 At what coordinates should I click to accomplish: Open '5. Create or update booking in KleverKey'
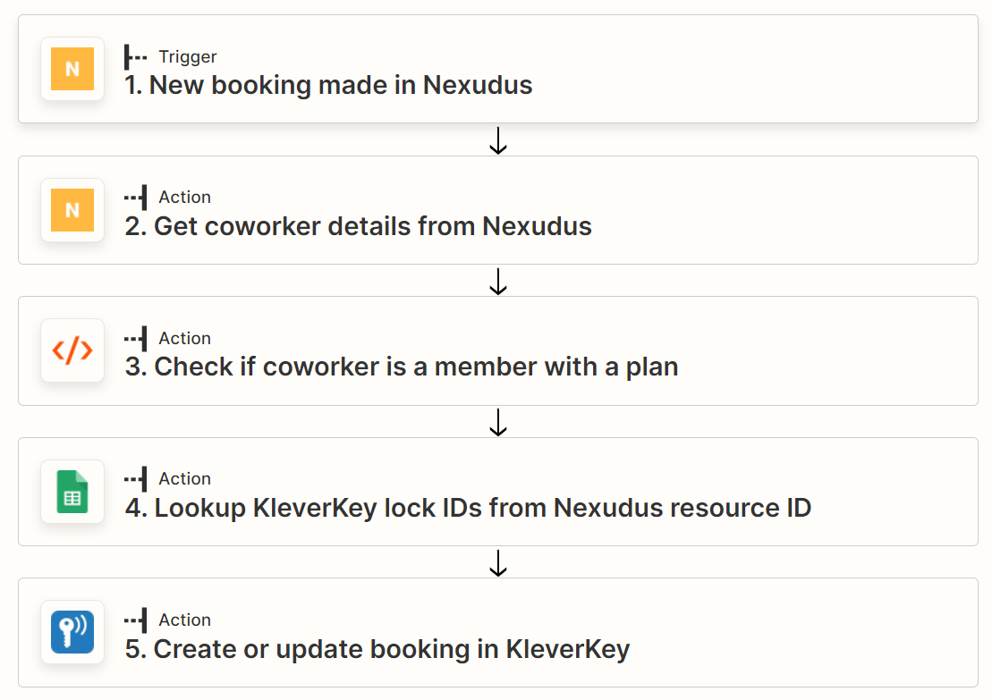(x=498, y=632)
